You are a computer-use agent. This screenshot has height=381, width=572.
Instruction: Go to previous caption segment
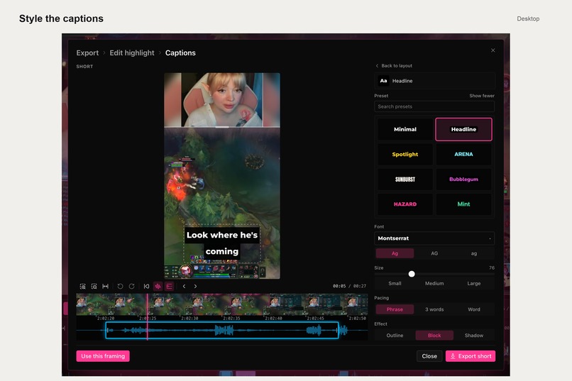[185, 286]
